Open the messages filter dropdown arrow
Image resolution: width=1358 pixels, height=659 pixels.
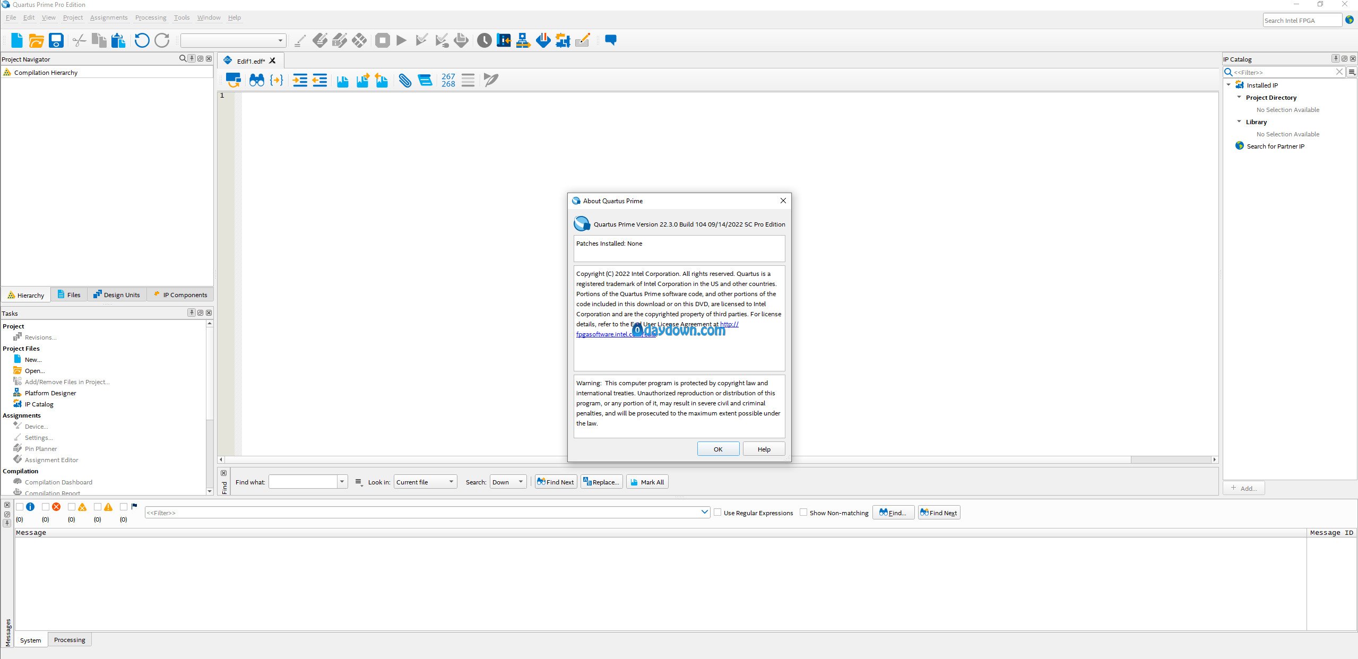704,512
